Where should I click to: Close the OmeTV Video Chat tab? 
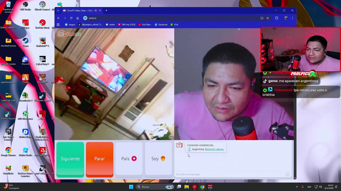(x=100, y=11)
